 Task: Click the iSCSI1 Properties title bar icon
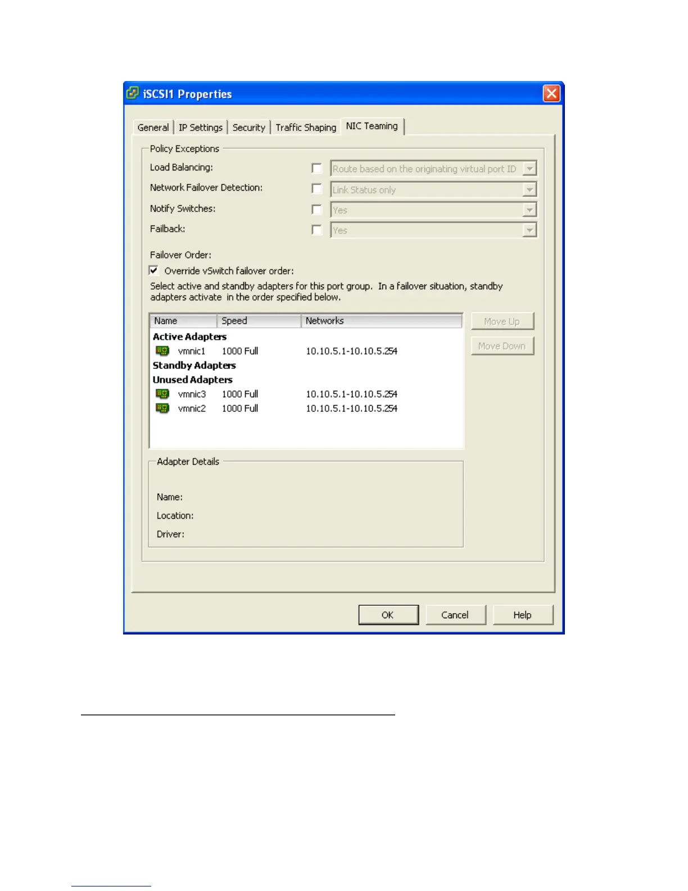coord(133,93)
